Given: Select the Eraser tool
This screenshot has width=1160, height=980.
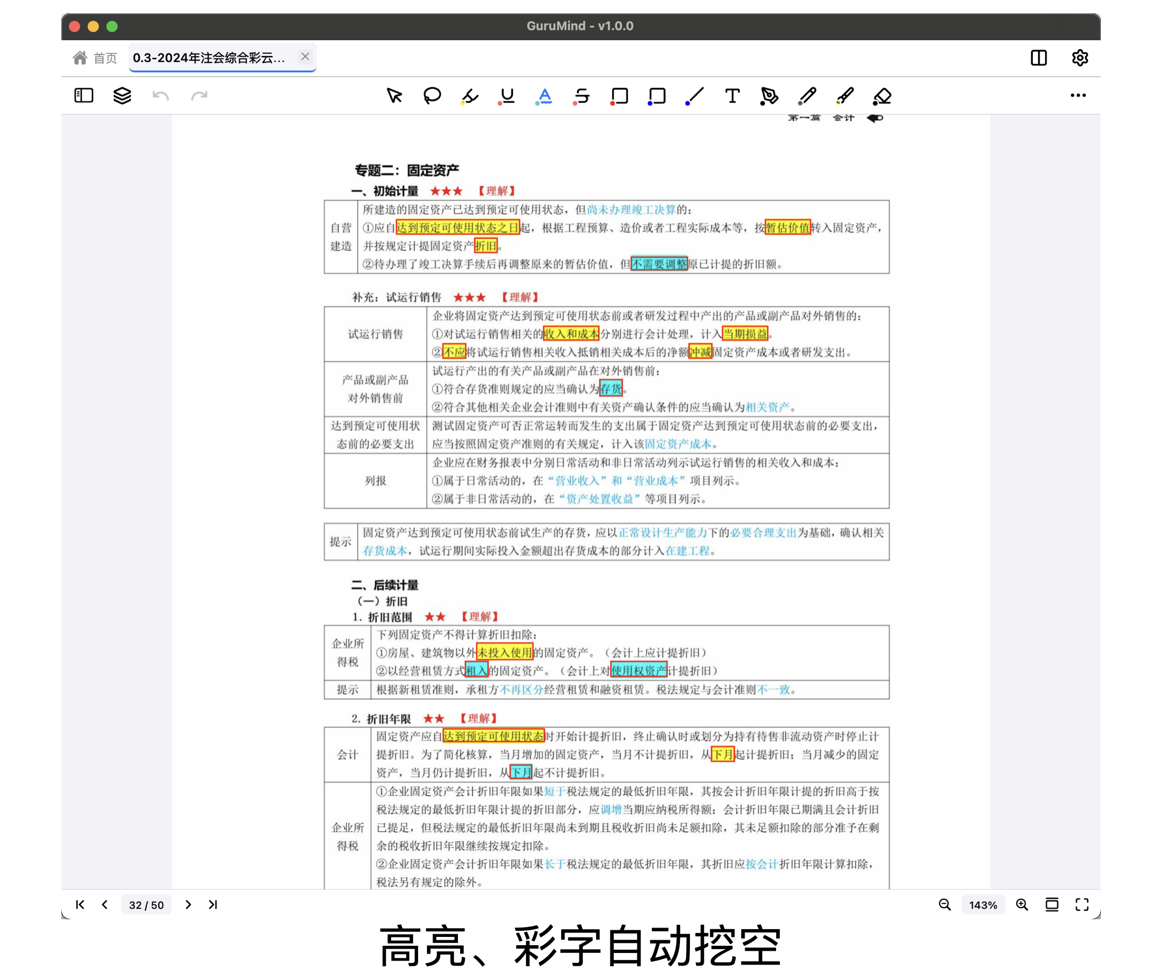Looking at the screenshot, I should (x=882, y=96).
